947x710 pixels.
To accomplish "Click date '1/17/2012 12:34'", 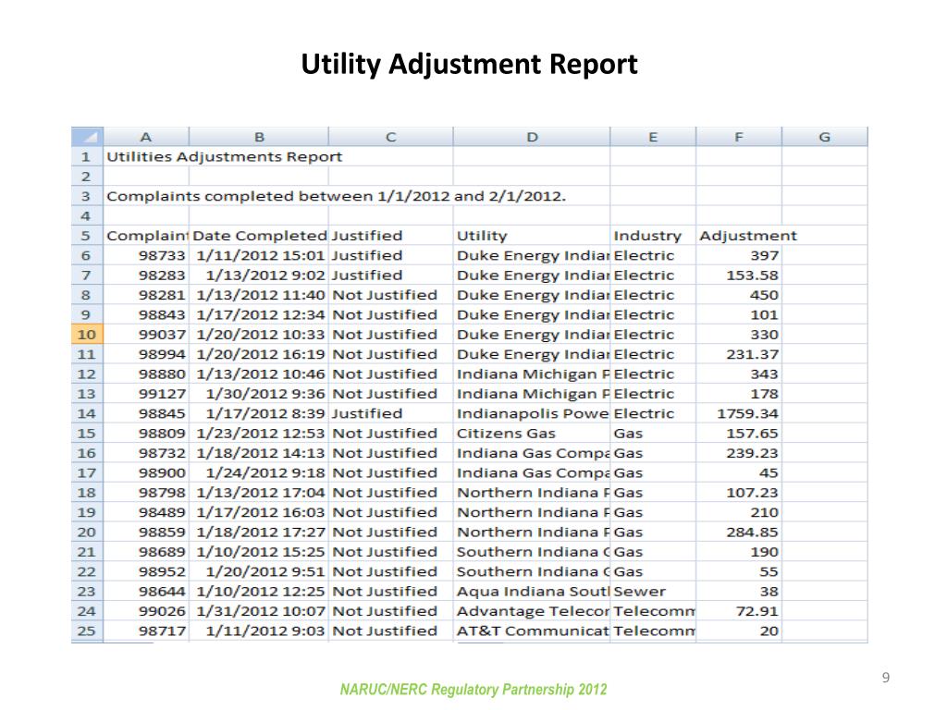I will pyautogui.click(x=260, y=314).
